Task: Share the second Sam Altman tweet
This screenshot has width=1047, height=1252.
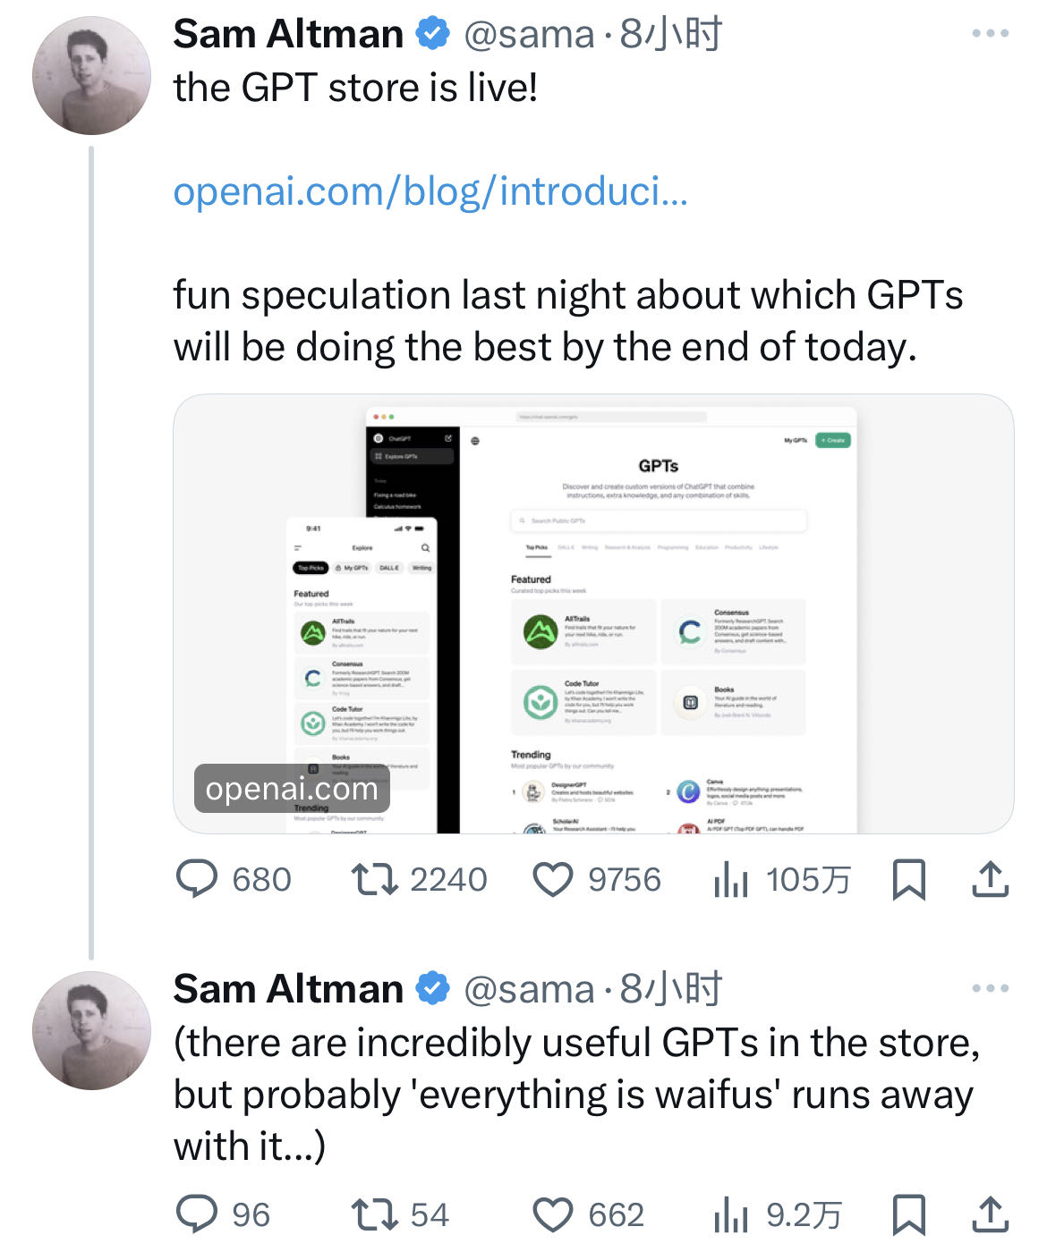Action: click(x=990, y=1214)
